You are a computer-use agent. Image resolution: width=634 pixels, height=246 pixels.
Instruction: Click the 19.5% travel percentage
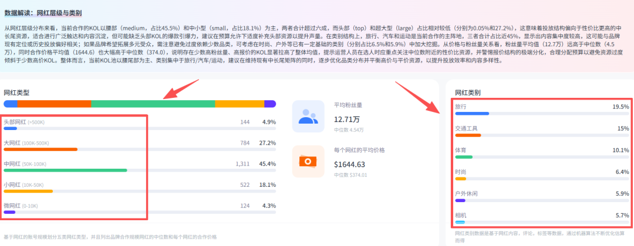pos(620,107)
